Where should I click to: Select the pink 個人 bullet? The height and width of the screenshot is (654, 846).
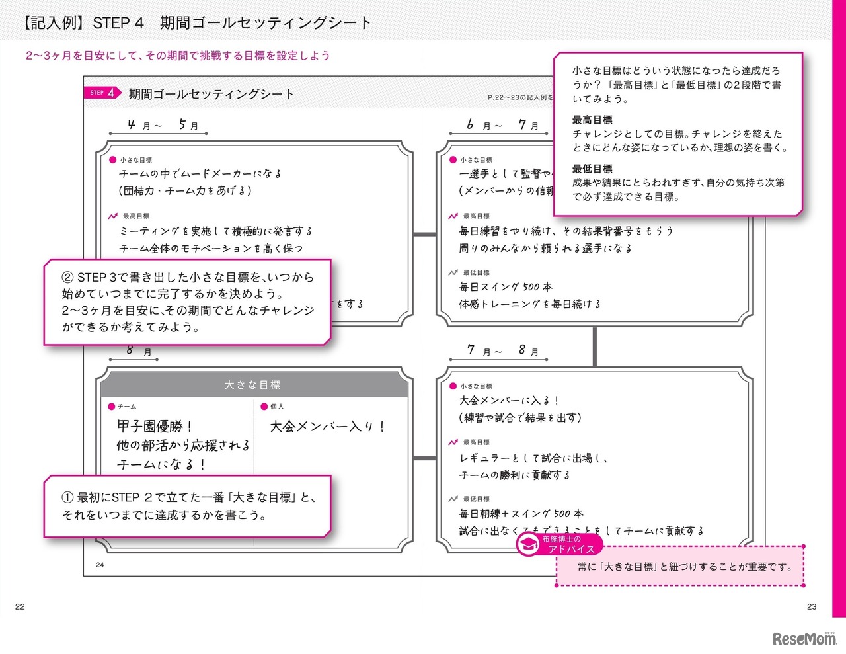tap(264, 407)
